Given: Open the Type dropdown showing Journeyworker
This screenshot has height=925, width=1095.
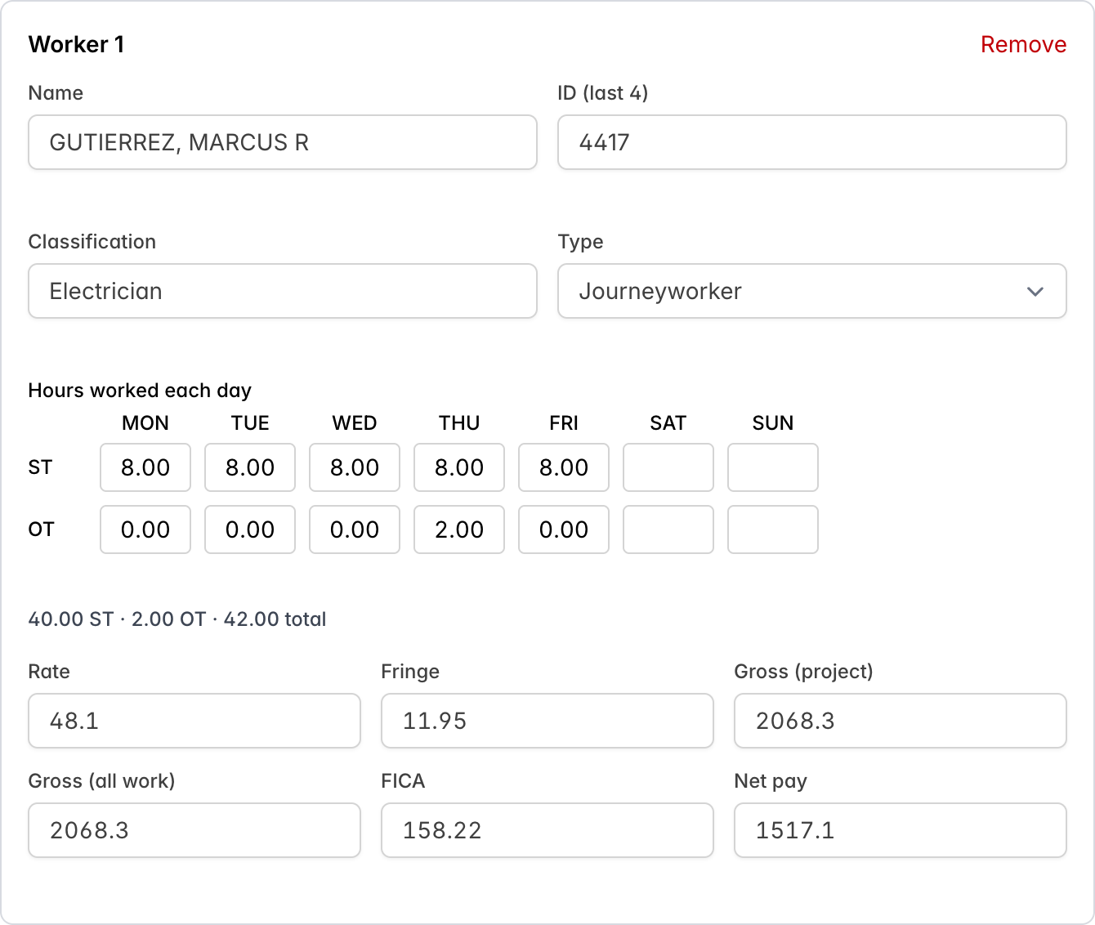Looking at the screenshot, I should tap(812, 291).
